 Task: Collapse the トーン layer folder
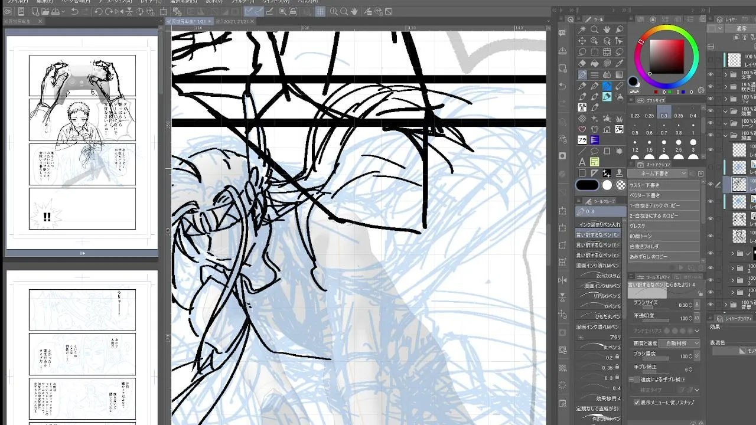[726, 123]
